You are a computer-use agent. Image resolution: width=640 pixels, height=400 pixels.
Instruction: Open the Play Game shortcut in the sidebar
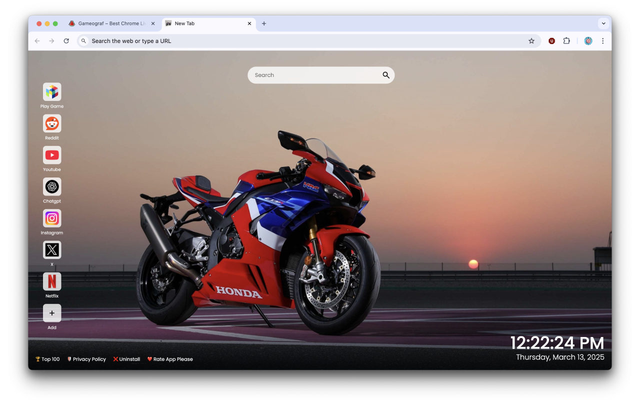pyautogui.click(x=52, y=91)
